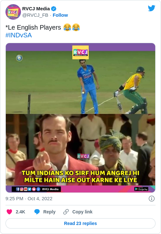Click the RVCJ Media profile avatar
Screen dimensions: 161x234
(x=13, y=12)
